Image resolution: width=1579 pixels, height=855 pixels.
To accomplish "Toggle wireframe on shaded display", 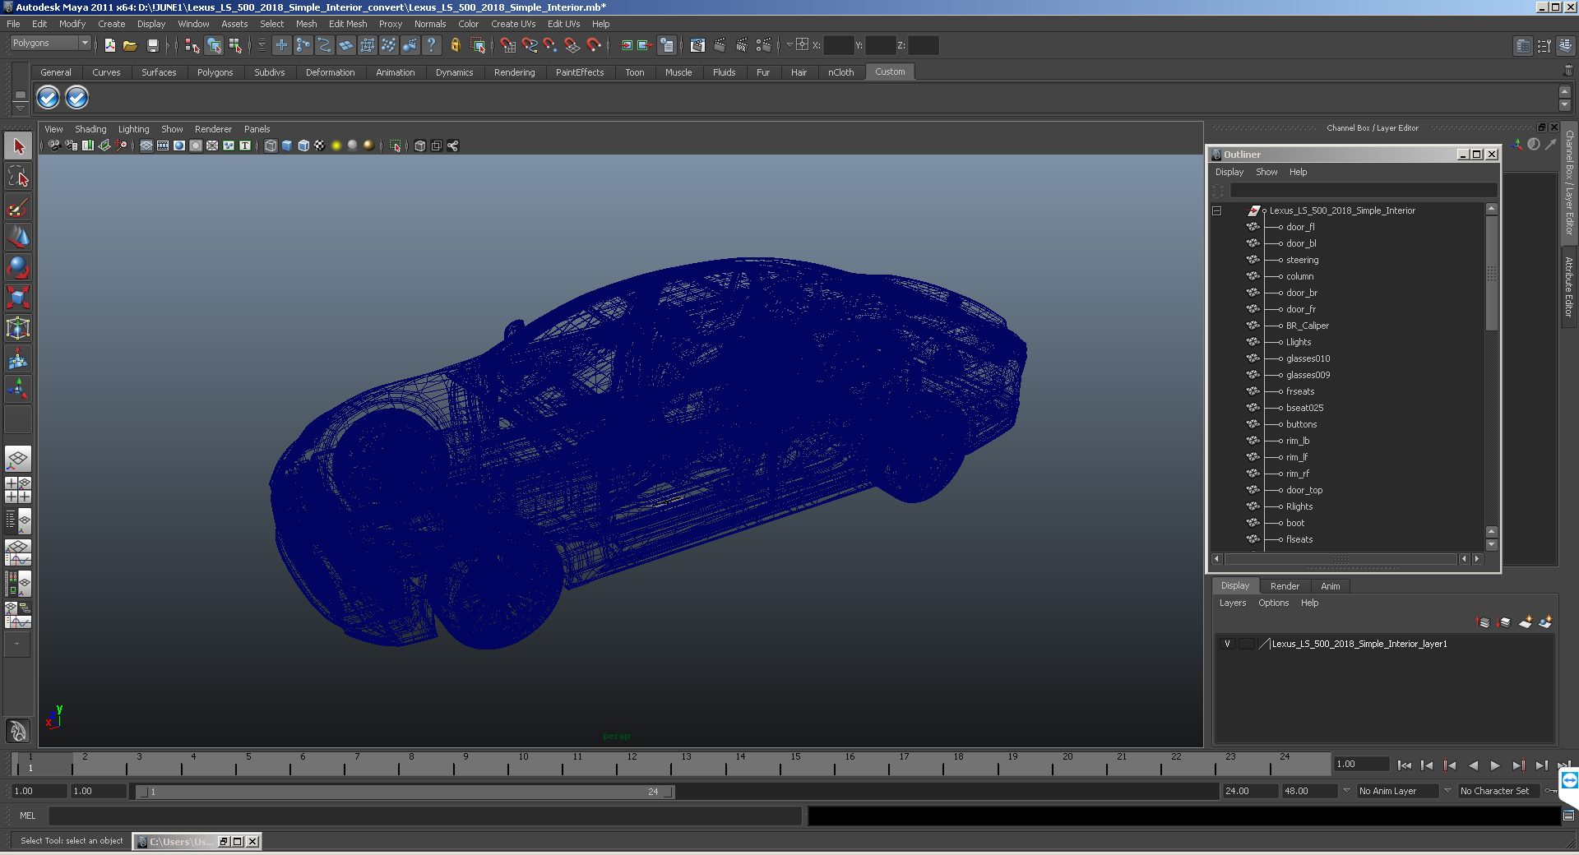I will (x=303, y=146).
